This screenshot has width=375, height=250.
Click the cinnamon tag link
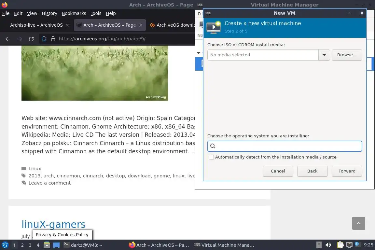[68, 176]
